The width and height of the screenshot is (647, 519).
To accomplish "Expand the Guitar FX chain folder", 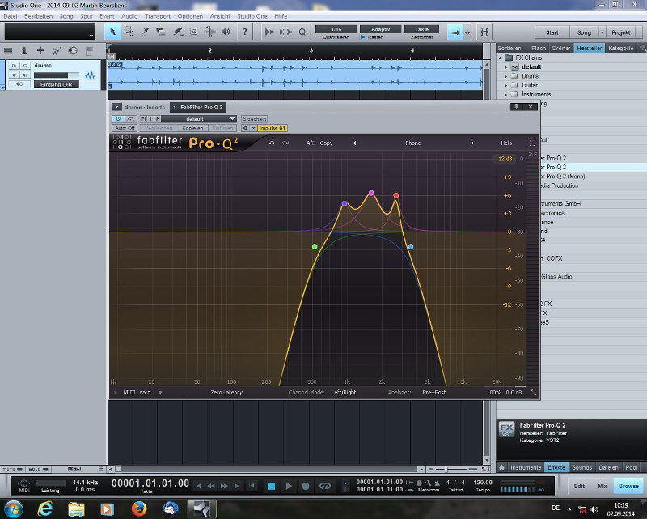I will pos(506,85).
